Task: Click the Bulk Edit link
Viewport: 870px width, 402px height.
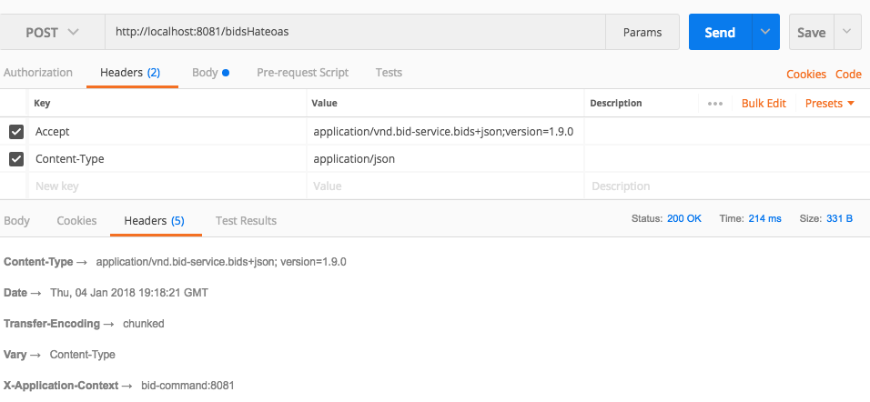Action: coord(764,104)
